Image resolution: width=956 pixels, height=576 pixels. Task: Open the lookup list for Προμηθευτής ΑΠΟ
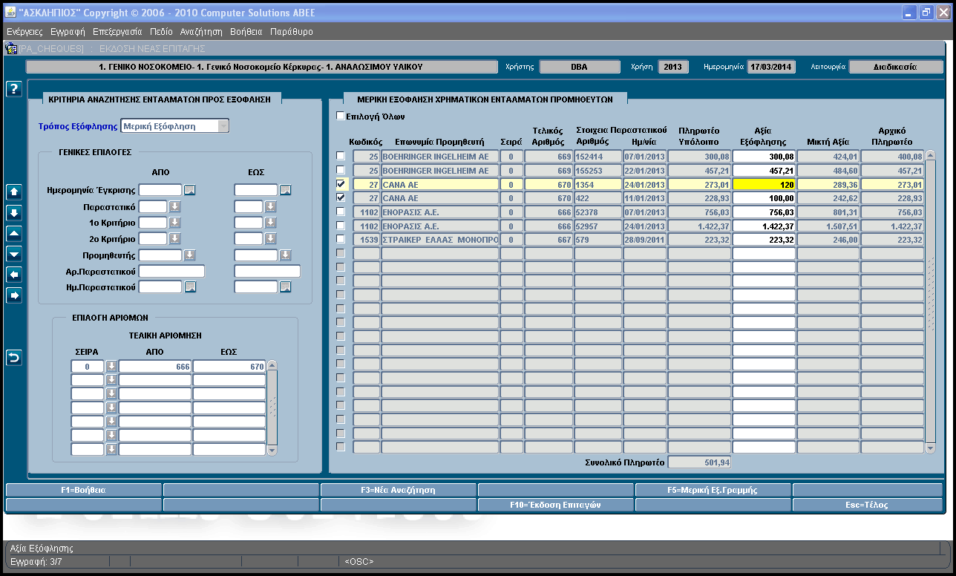pyautogui.click(x=190, y=255)
